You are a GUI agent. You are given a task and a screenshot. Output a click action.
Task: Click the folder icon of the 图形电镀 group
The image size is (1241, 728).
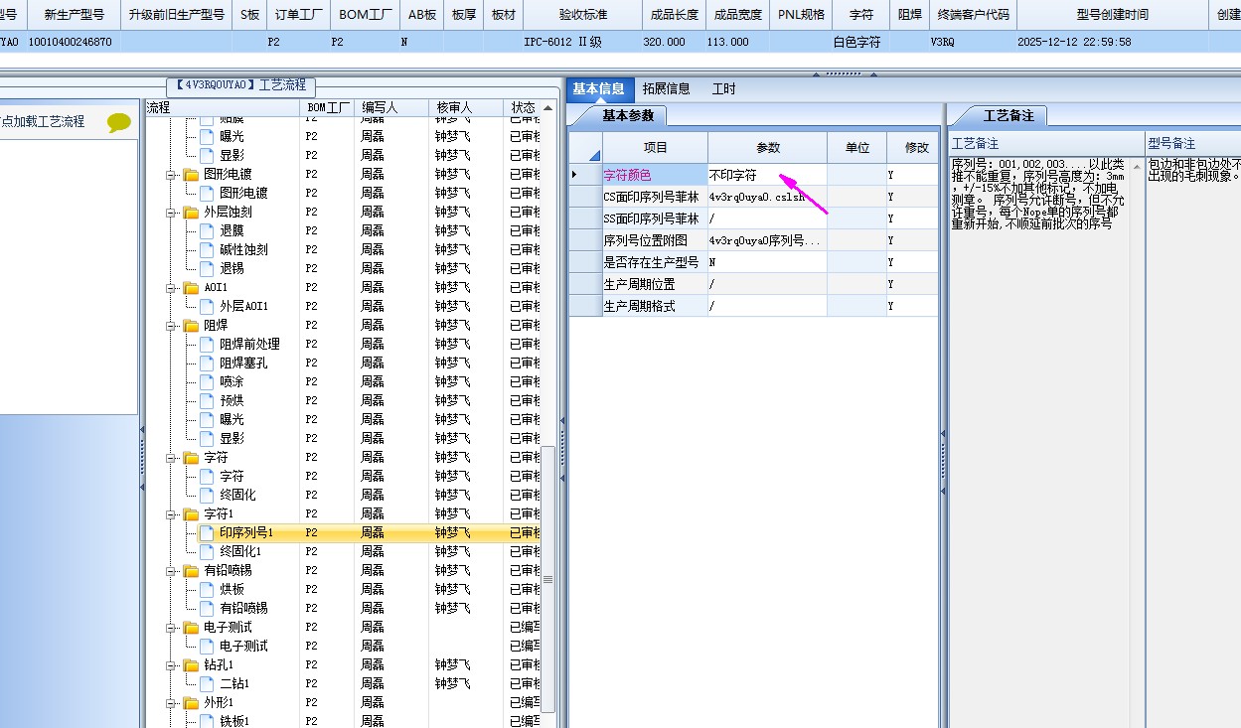click(191, 175)
